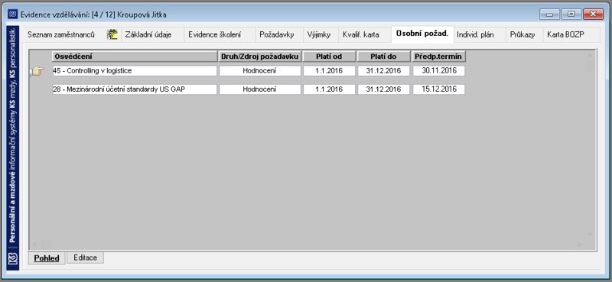Sort by the Osvědčení column header
The image size is (612, 282).
[135, 57]
